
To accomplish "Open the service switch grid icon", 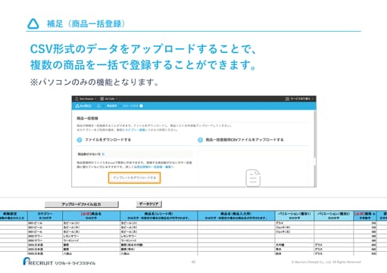I will pos(287,99).
